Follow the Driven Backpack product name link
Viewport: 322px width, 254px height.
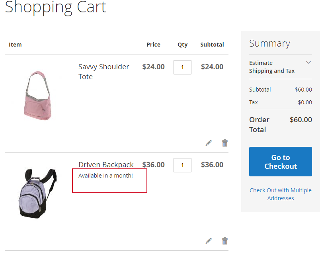[106, 164]
